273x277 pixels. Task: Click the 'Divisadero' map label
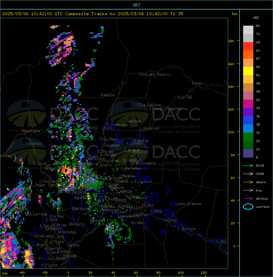[146, 163]
